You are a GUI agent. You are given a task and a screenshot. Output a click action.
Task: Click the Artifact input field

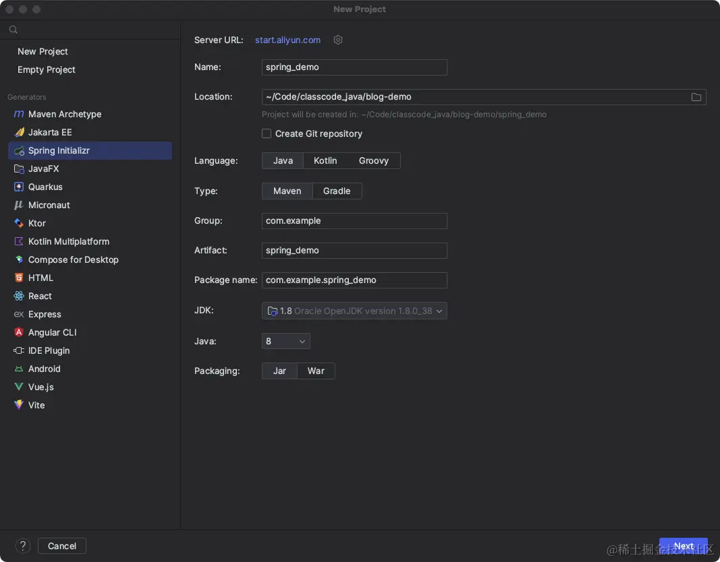click(354, 251)
